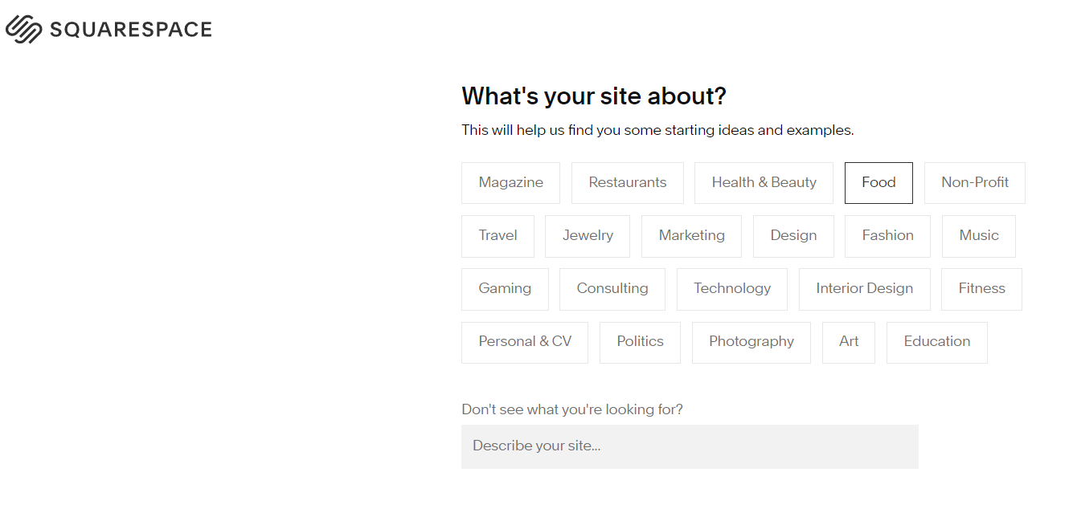Pick the Non-Profit category
The width and height of the screenshot is (1073, 521).
coord(974,183)
